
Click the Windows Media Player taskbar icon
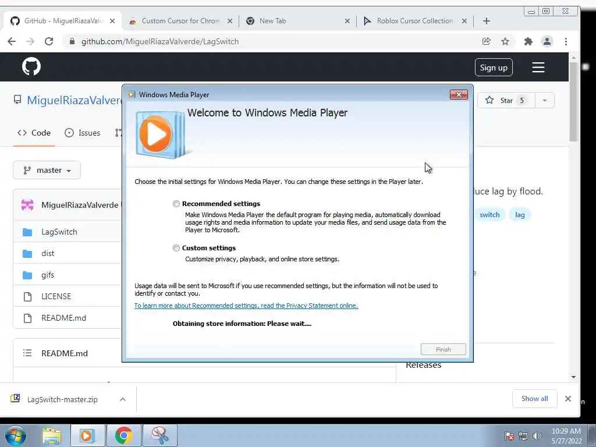tap(87, 435)
